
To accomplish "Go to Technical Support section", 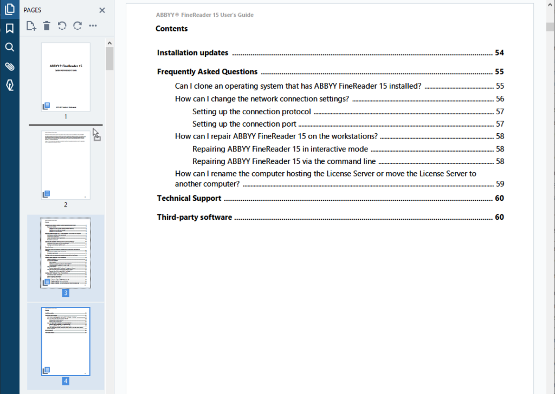I will click(x=330, y=198).
